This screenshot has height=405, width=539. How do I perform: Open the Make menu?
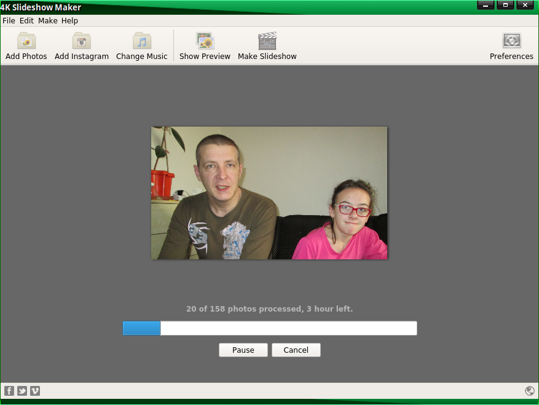(48, 21)
